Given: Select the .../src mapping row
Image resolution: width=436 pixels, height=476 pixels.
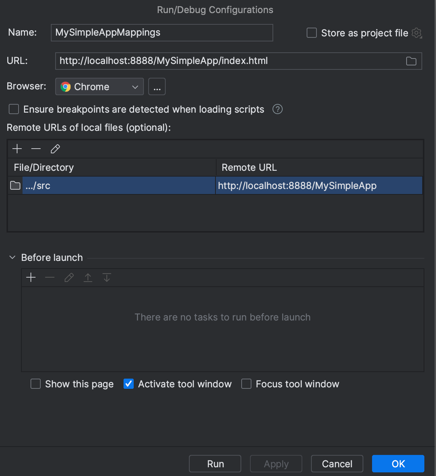Looking at the screenshot, I should (109, 185).
